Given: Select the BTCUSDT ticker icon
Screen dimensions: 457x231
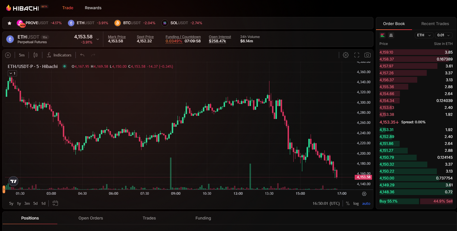Looking at the screenshot, I should tap(118, 23).
